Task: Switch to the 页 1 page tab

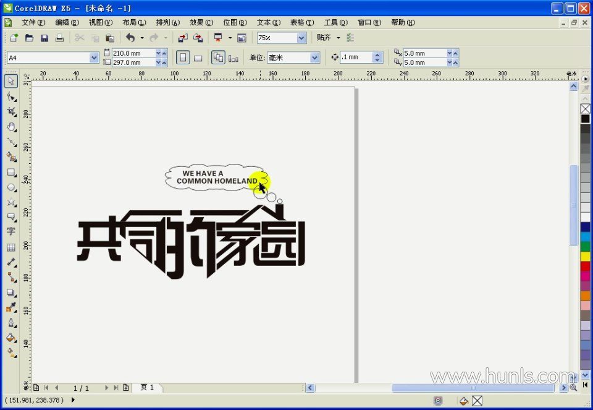Action: click(x=148, y=388)
